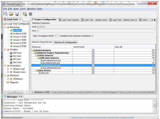The image size is (160, 119).
Task: Collapse the Monitors tree node
Action: (x=5, y=76)
